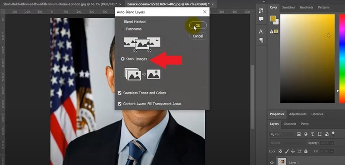Click the hue slider strip
The height and width of the screenshot is (165, 345).
pos(342,59)
